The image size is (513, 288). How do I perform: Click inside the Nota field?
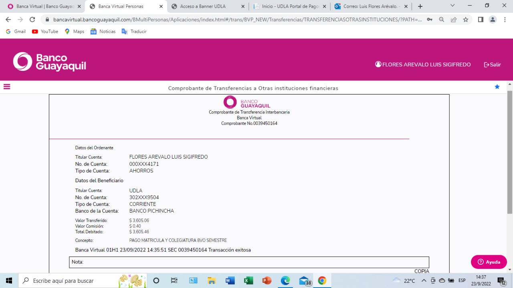pyautogui.click(x=249, y=262)
